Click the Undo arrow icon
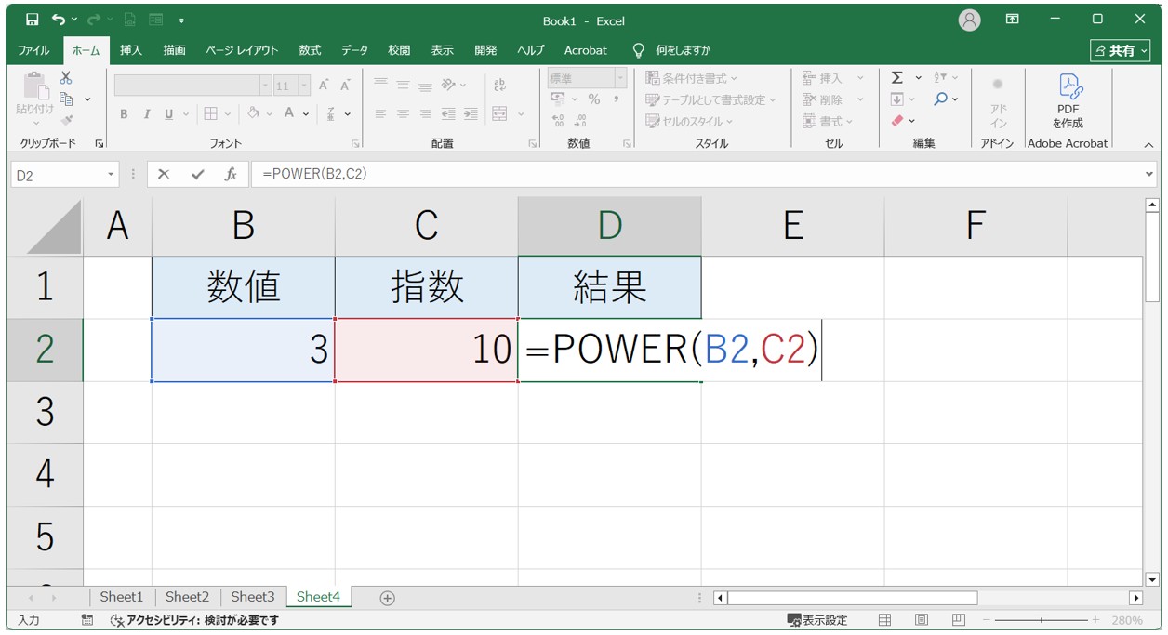 [x=60, y=20]
